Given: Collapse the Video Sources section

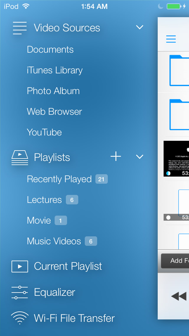Looking at the screenshot, I should click(139, 28).
